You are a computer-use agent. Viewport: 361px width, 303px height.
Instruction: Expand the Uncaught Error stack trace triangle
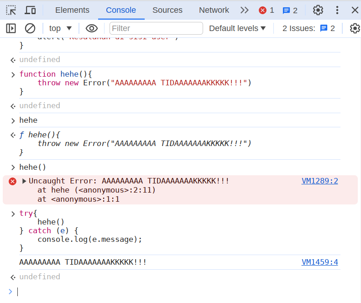(x=24, y=181)
